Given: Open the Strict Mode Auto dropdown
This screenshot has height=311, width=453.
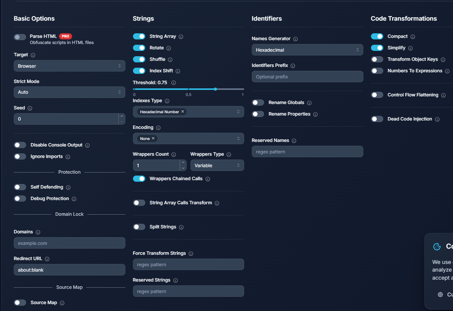Looking at the screenshot, I should coord(69,92).
